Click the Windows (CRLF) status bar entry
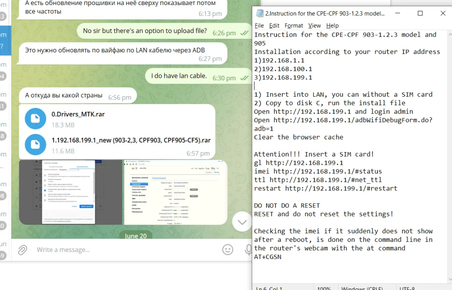 tap(362, 288)
